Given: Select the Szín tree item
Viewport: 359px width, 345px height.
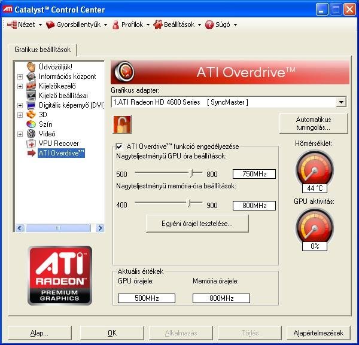Looking at the screenshot, I should coord(45,124).
